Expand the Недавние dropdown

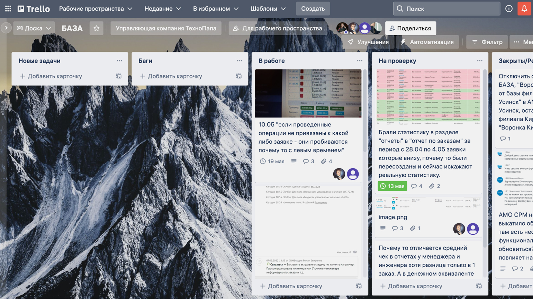pyautogui.click(x=162, y=9)
